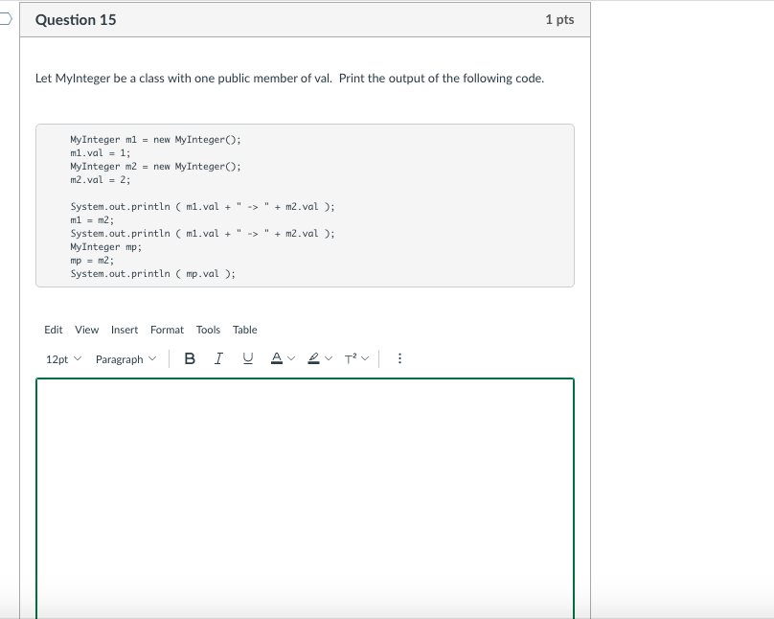
Task: Apply bold formatting in the editor
Action: [x=190, y=357]
